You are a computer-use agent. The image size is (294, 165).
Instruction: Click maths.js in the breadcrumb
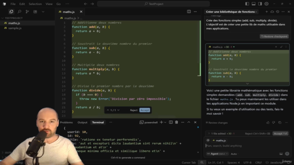70,18
